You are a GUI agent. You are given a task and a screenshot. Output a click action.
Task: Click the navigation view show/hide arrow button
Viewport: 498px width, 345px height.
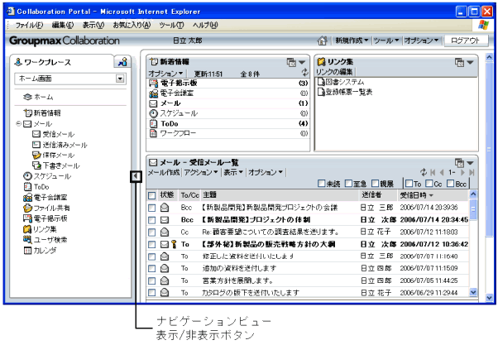tap(136, 176)
